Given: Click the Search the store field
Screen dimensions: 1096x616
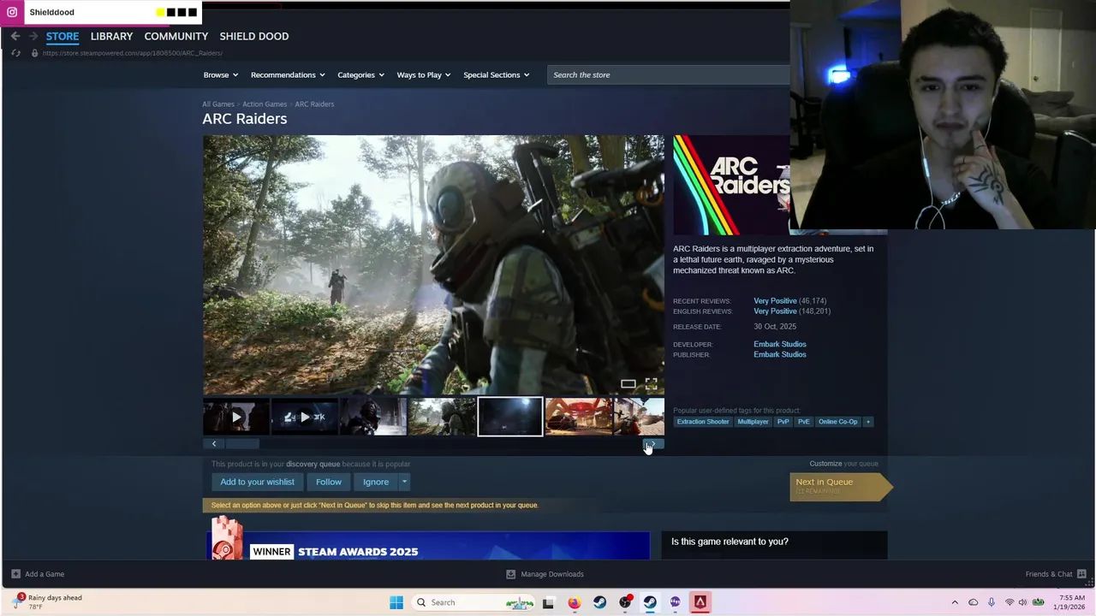Looking at the screenshot, I should point(668,74).
